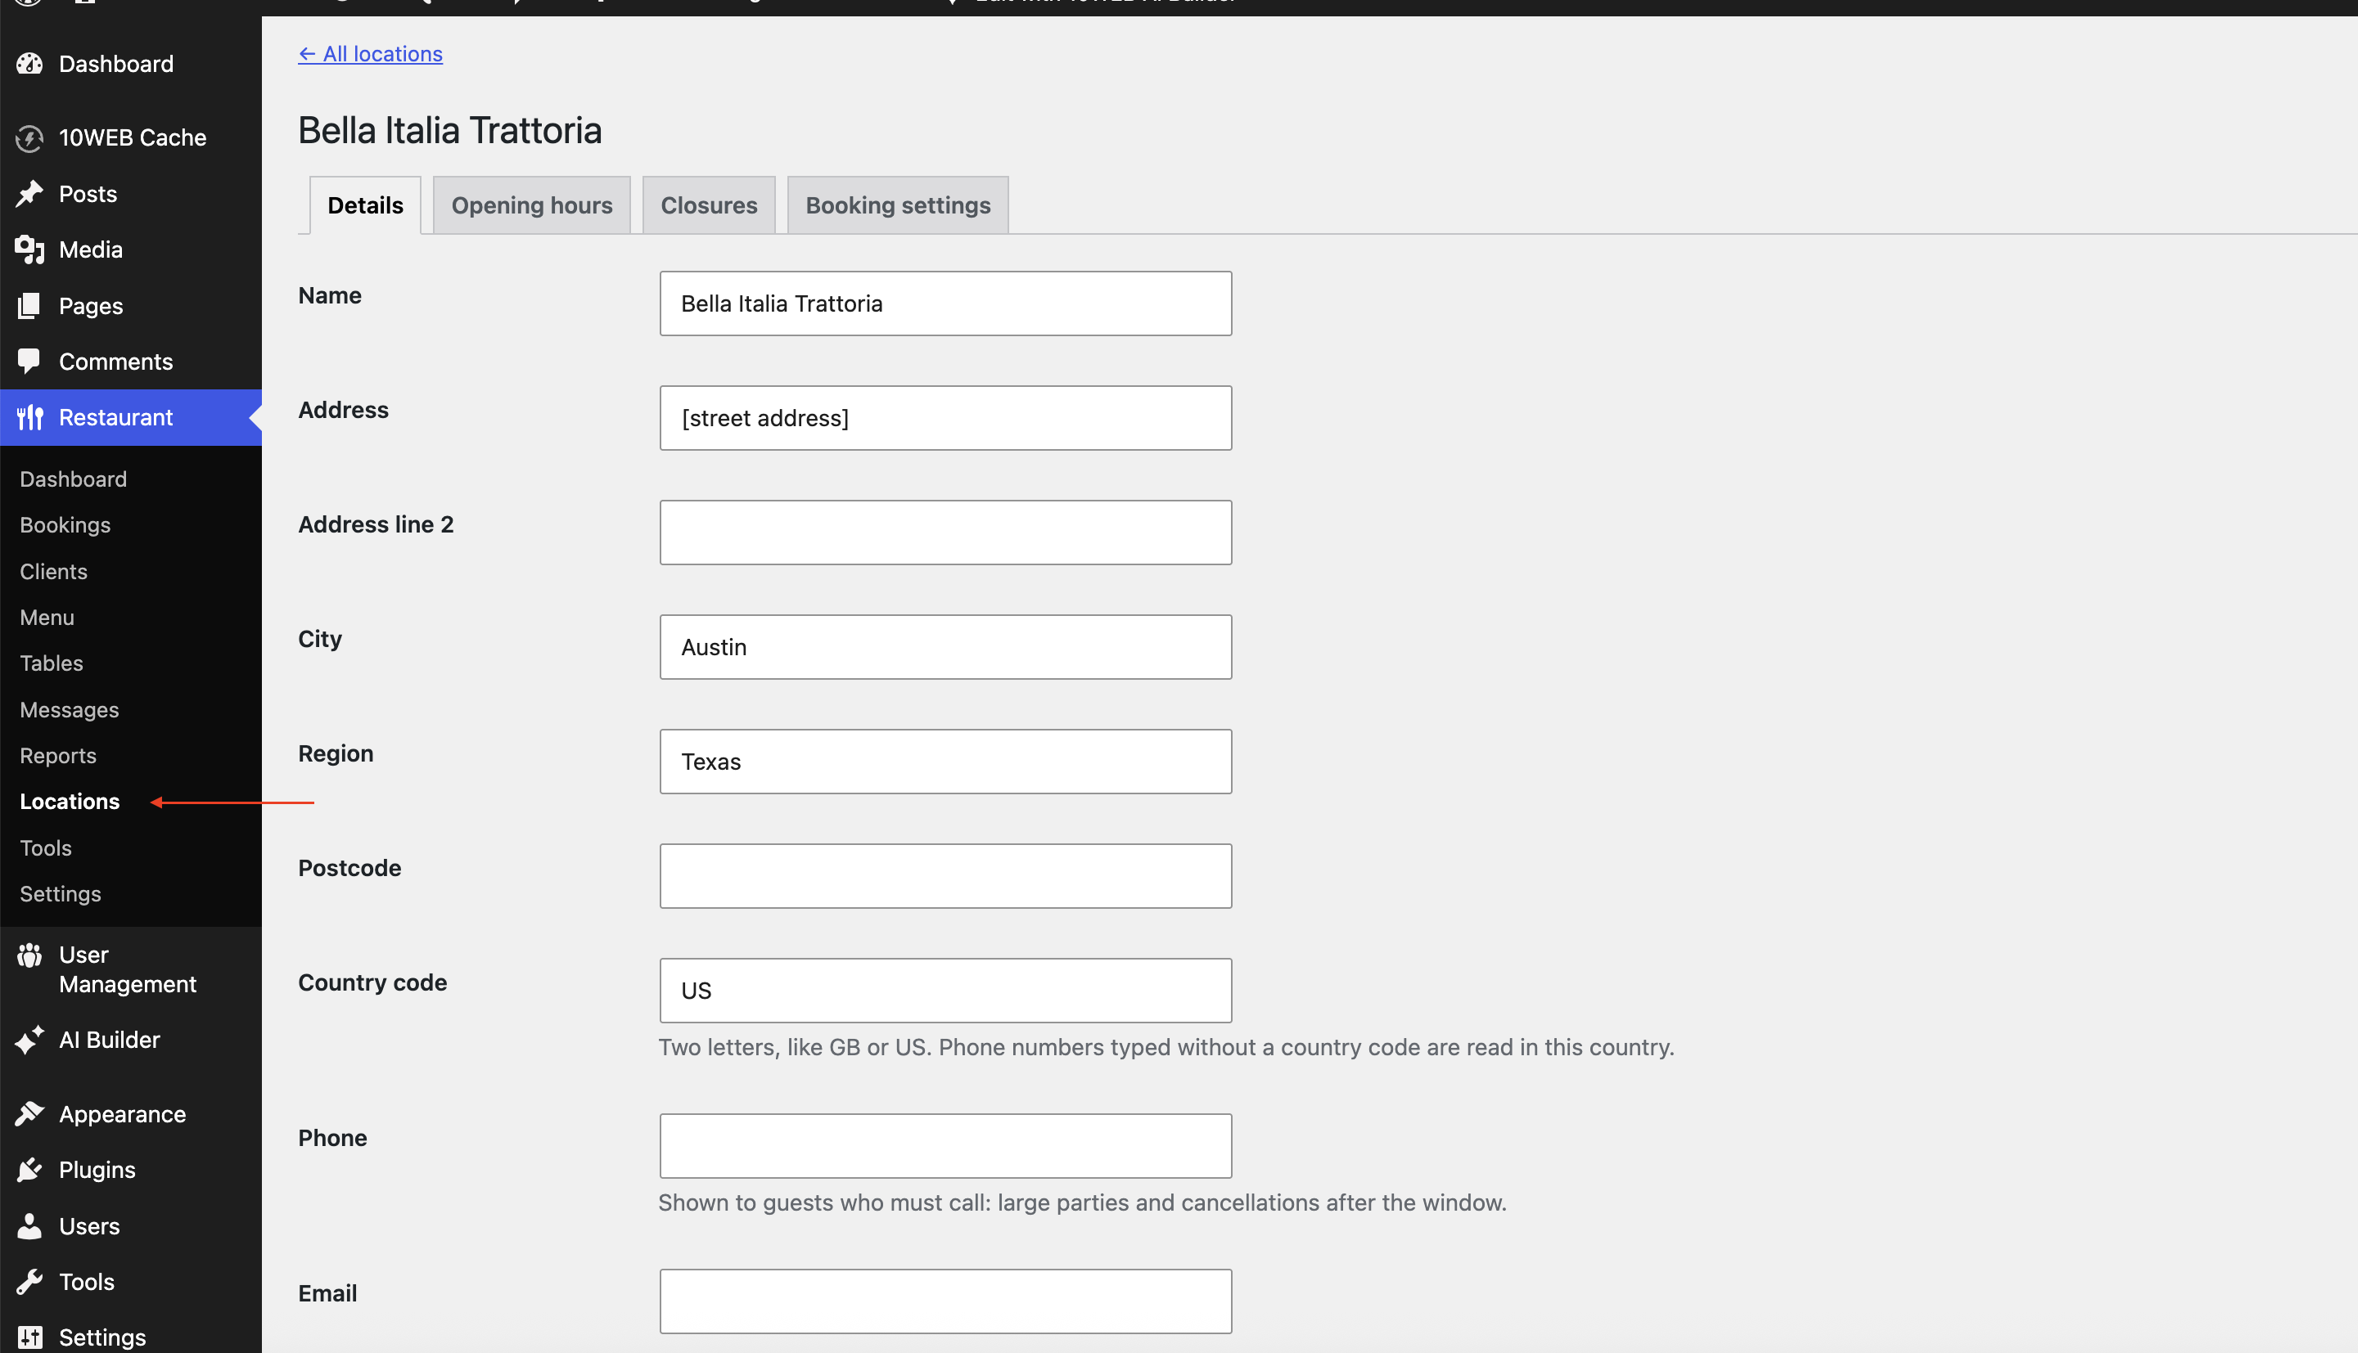
Task: Click the Posts pushpin icon
Action: 29,193
